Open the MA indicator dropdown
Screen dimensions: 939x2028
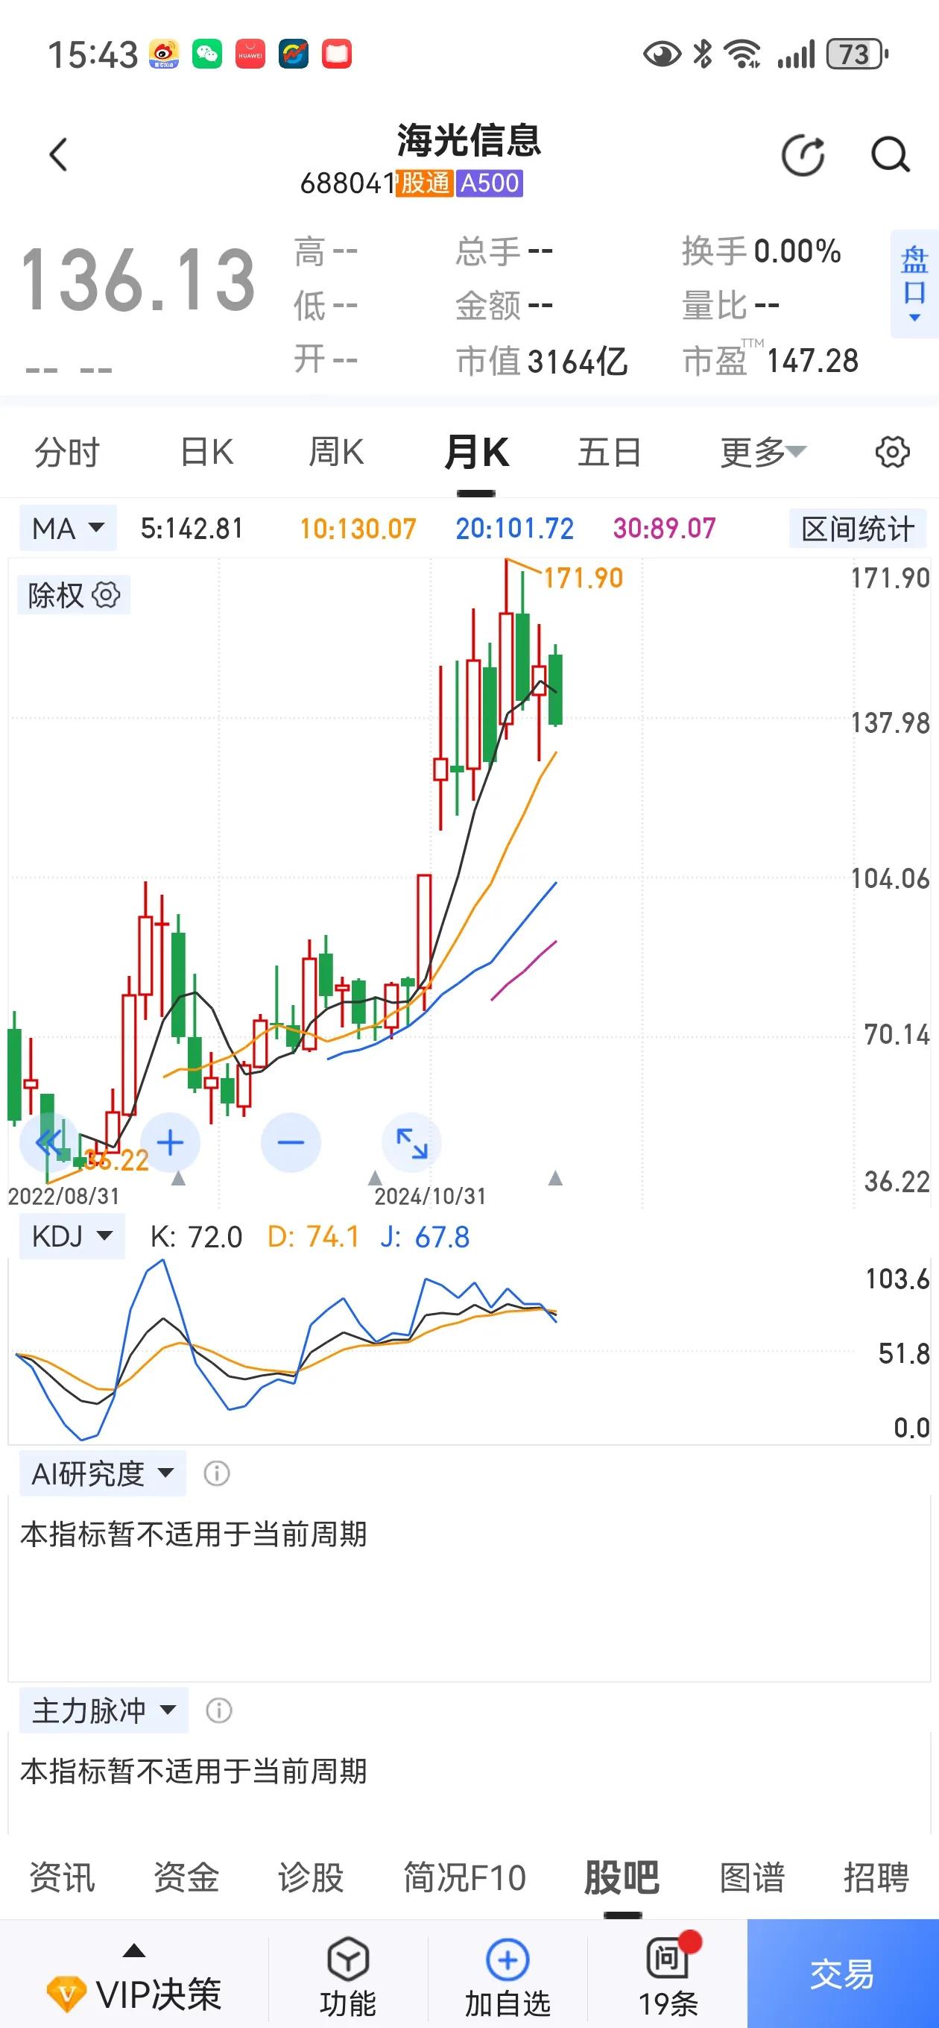(x=68, y=529)
